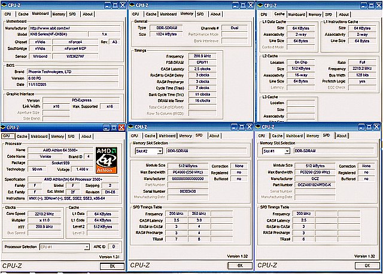The width and height of the screenshot is (383, 274).
Task: Click the Manufacturer OCZ field
Action: pyautogui.click(x=315, y=178)
